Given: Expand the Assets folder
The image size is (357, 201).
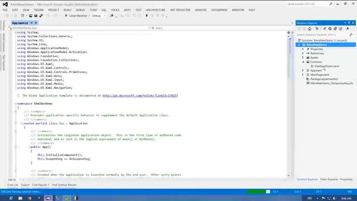Looking at the screenshot, I should (303, 58).
